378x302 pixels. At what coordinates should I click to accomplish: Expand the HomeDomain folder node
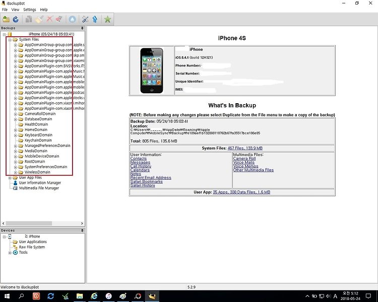(16, 130)
